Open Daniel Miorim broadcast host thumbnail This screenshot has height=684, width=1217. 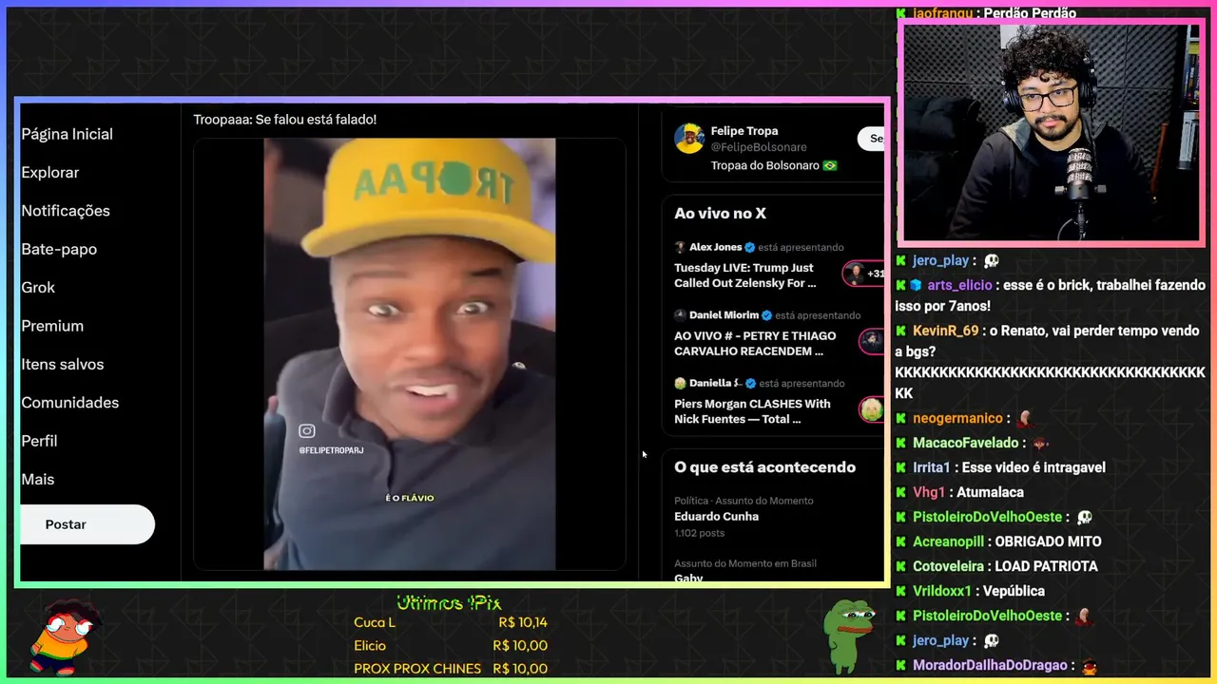click(872, 341)
